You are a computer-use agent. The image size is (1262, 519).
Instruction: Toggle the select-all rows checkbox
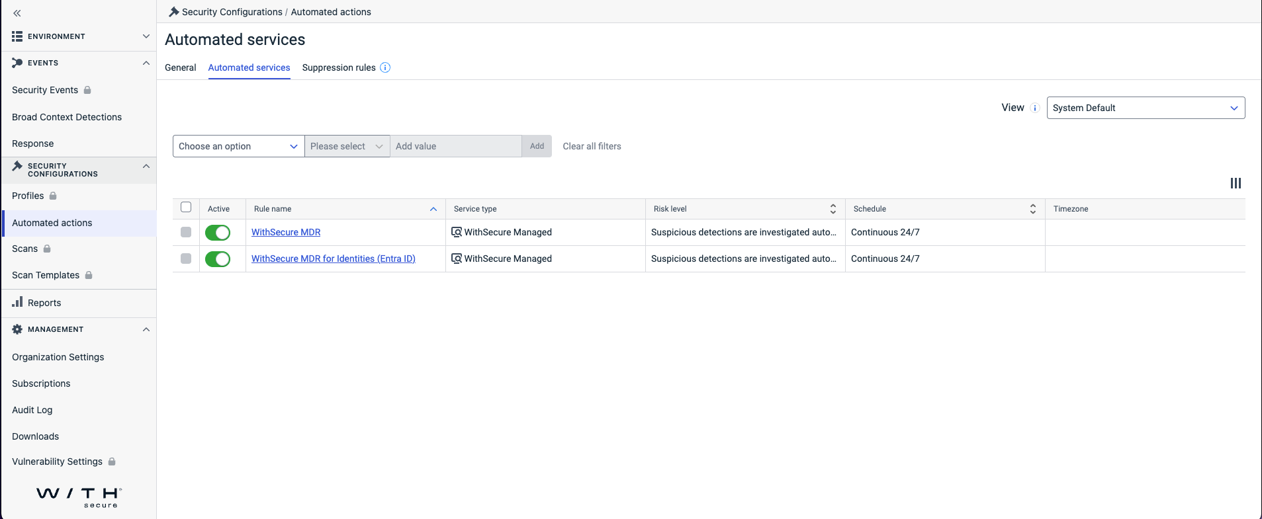186,208
